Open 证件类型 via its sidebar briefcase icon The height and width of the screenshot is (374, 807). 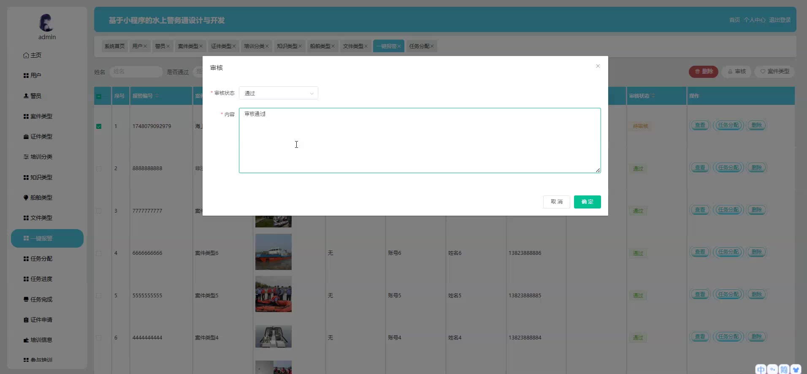tap(26, 136)
